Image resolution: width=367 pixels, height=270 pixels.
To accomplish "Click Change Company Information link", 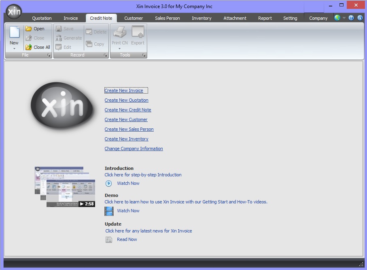I will 134,149.
